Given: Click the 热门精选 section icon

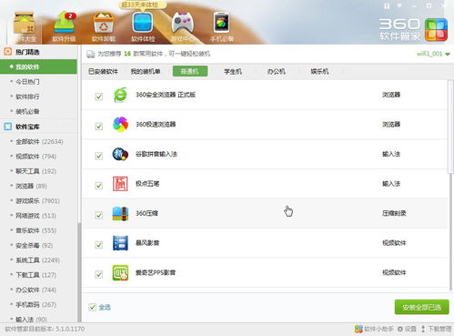Looking at the screenshot, I should click(8, 52).
